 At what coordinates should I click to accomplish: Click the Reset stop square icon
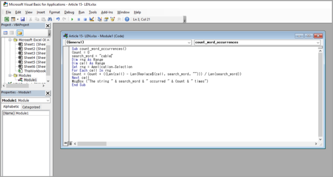pos(85,19)
